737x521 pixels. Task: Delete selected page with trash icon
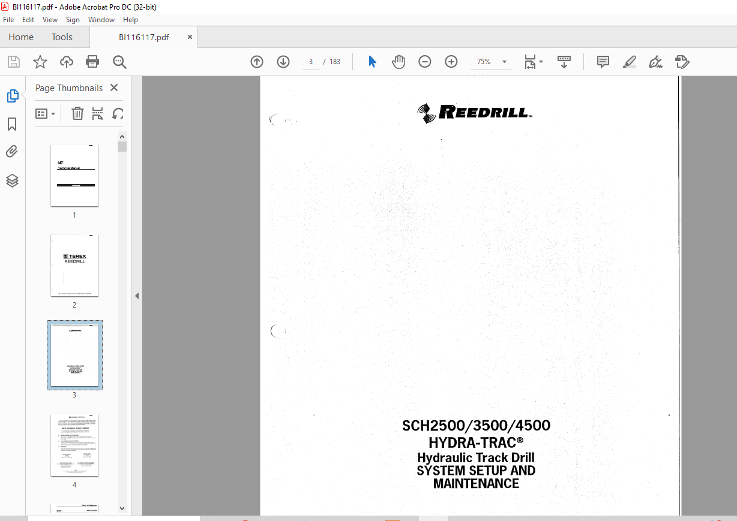[x=78, y=113]
